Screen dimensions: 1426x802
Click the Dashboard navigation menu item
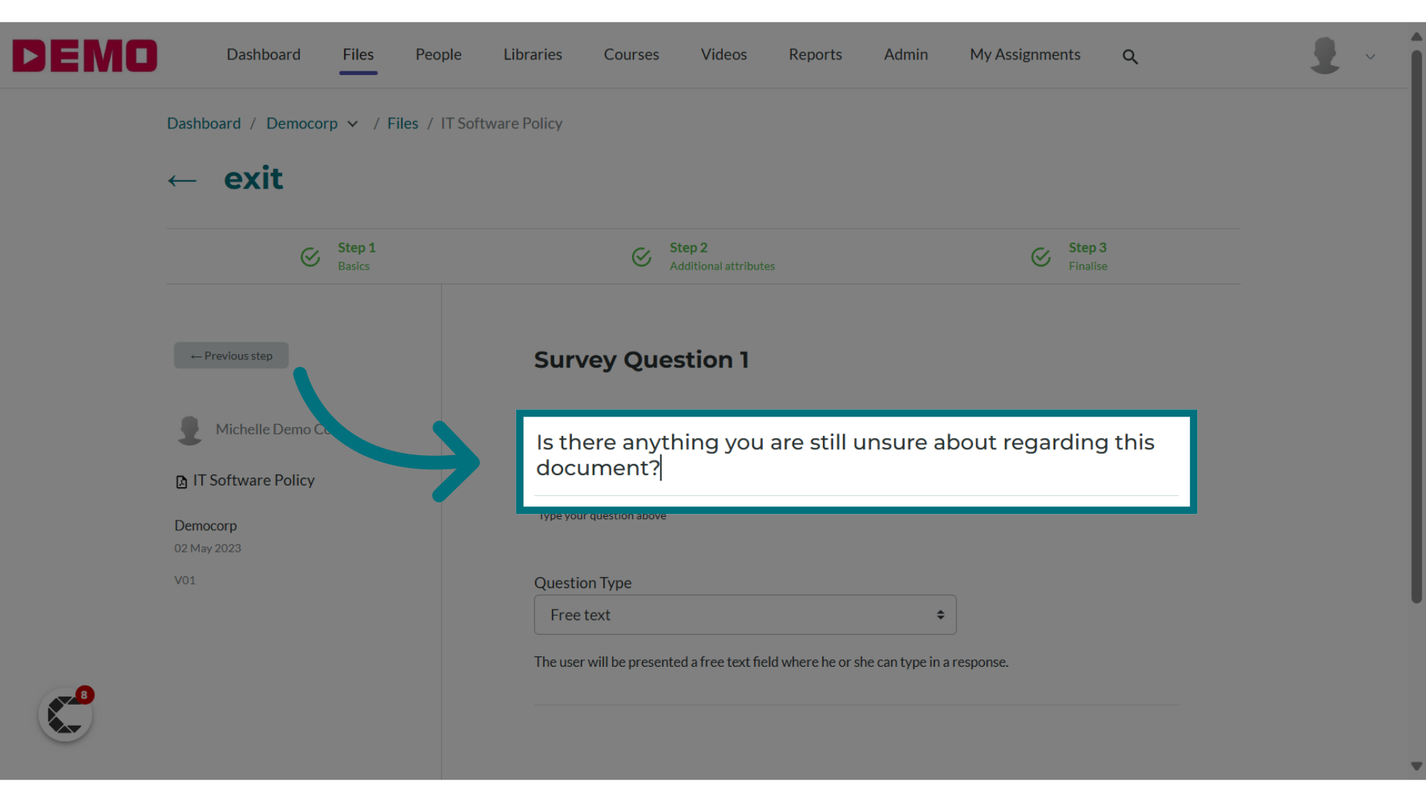pyautogui.click(x=264, y=54)
